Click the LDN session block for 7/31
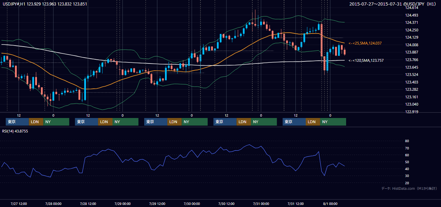 tap(313, 122)
